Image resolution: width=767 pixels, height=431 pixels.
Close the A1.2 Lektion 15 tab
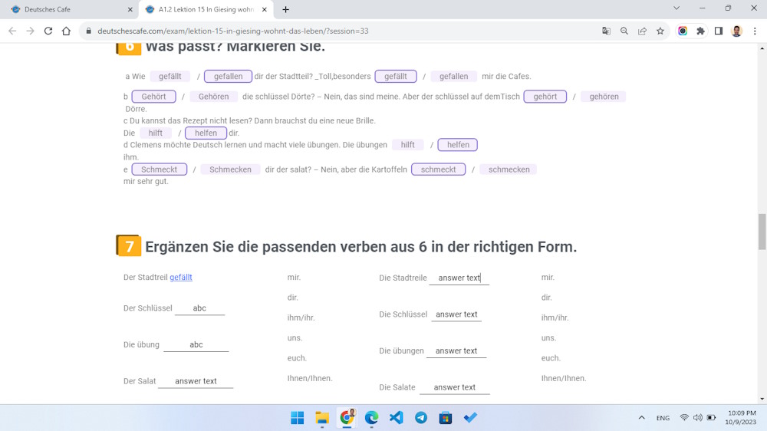click(x=264, y=9)
